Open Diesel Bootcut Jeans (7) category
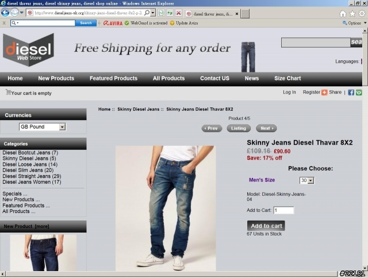The width and height of the screenshot is (368, 278). click(x=30, y=153)
